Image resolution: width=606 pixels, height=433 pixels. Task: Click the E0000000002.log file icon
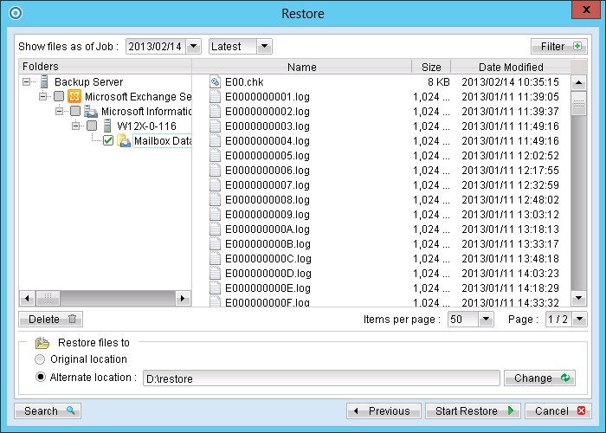[x=215, y=112]
